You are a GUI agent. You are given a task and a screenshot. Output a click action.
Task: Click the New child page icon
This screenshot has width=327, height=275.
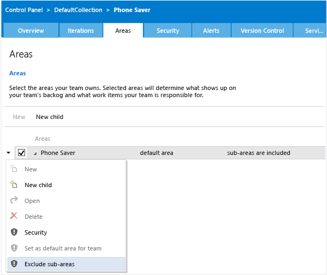(14, 184)
